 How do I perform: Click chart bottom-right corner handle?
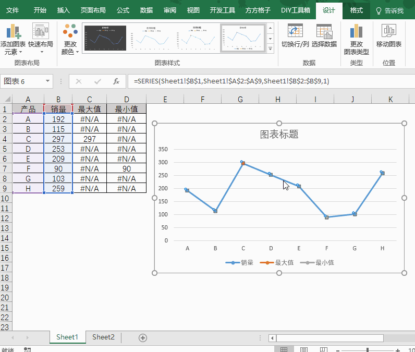pos(404,273)
